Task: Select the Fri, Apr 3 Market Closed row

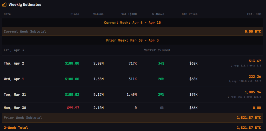Action: (132, 50)
